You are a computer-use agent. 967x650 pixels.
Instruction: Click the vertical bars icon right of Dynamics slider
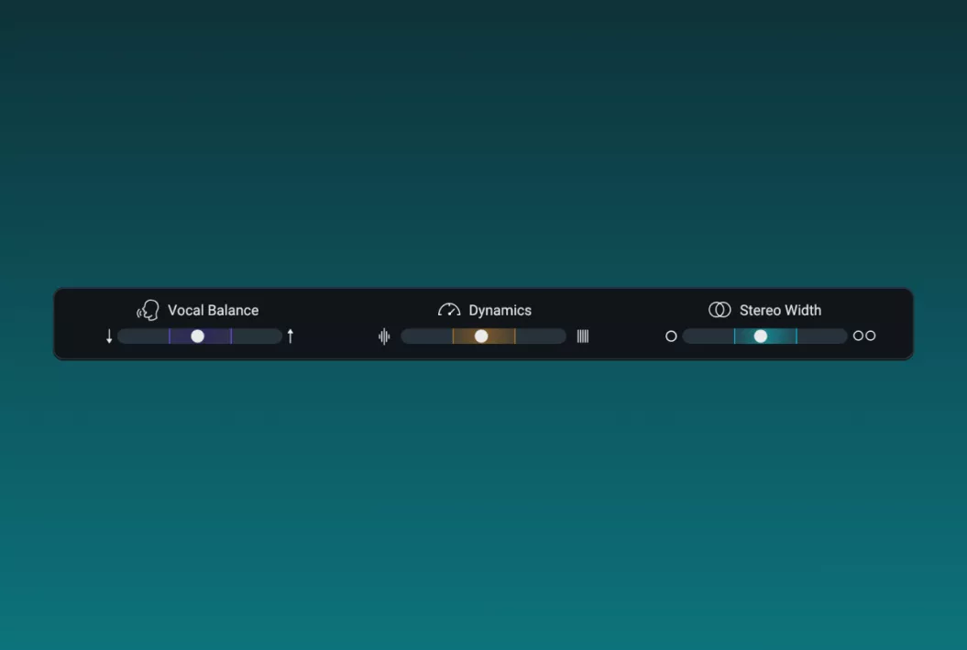pos(583,336)
